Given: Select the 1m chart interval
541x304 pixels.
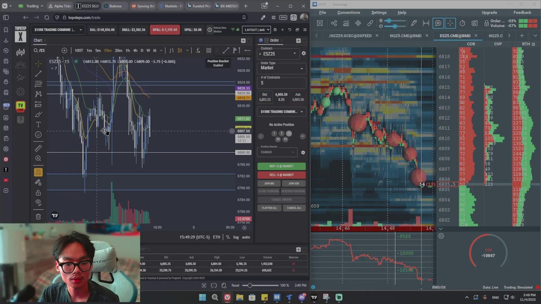Looking at the screenshot, I should click(x=89, y=50).
